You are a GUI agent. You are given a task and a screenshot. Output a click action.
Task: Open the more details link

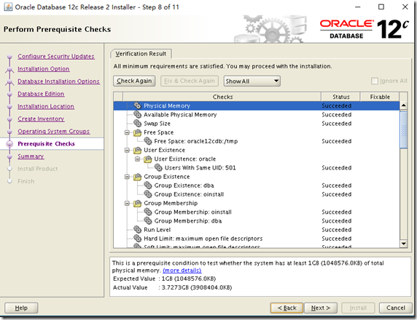182,271
